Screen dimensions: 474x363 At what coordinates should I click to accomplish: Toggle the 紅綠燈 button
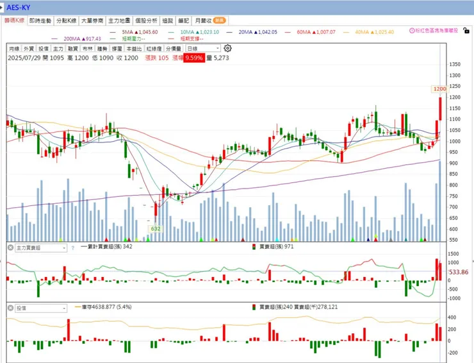[154, 49]
